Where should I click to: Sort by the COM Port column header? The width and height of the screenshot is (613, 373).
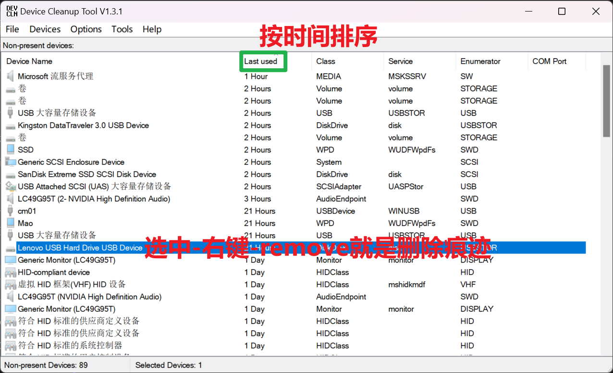(x=557, y=61)
